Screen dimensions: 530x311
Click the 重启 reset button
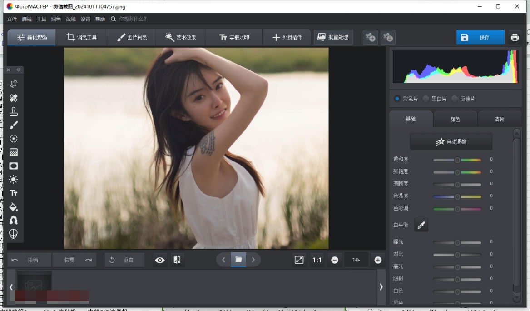(x=124, y=260)
